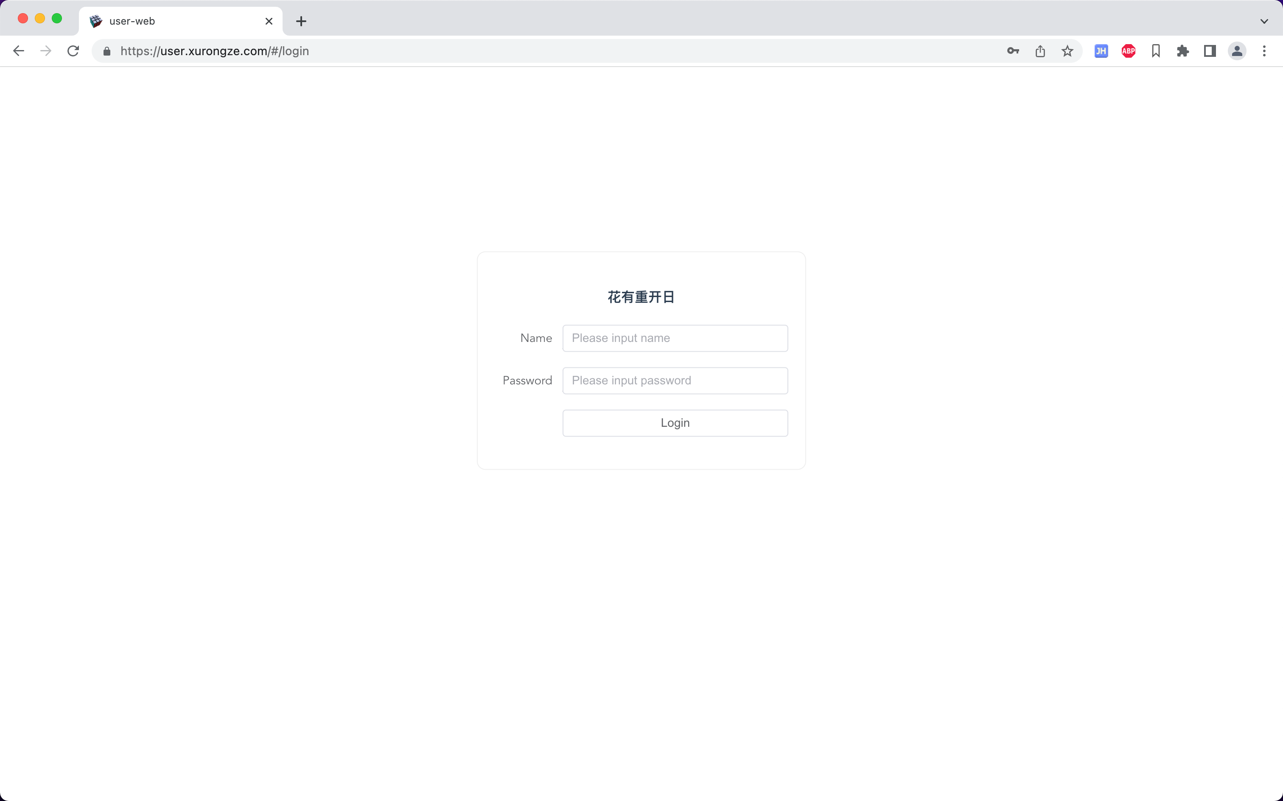The width and height of the screenshot is (1283, 801).
Task: Bookmark this tab with the star icon
Action: (1067, 51)
